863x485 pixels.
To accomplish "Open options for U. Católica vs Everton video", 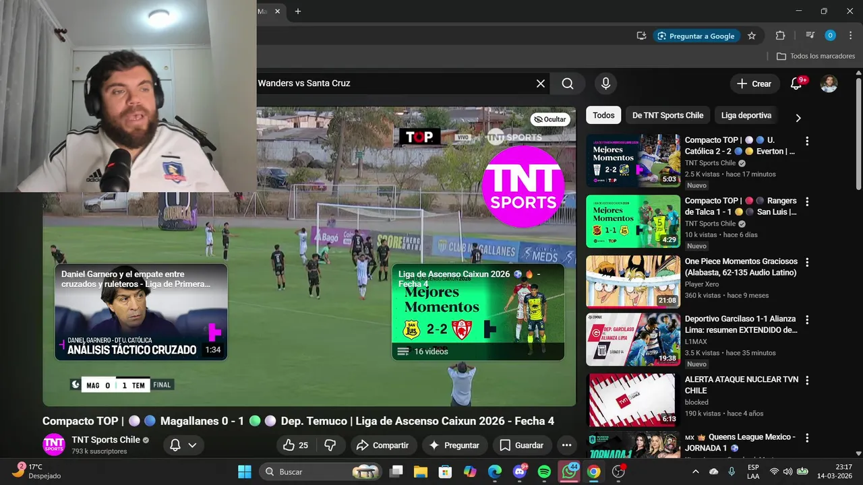I will pyautogui.click(x=807, y=141).
